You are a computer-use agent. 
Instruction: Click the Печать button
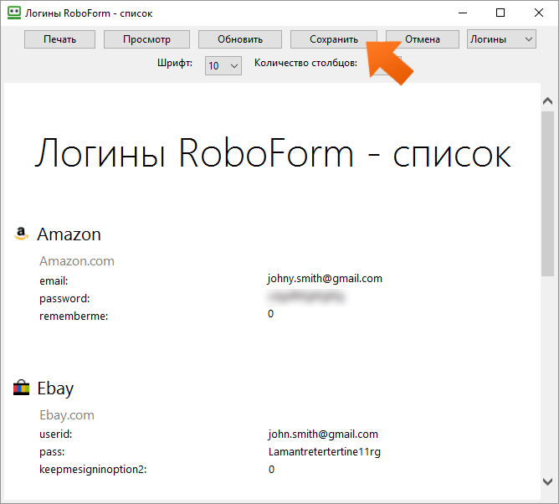pyautogui.click(x=59, y=39)
